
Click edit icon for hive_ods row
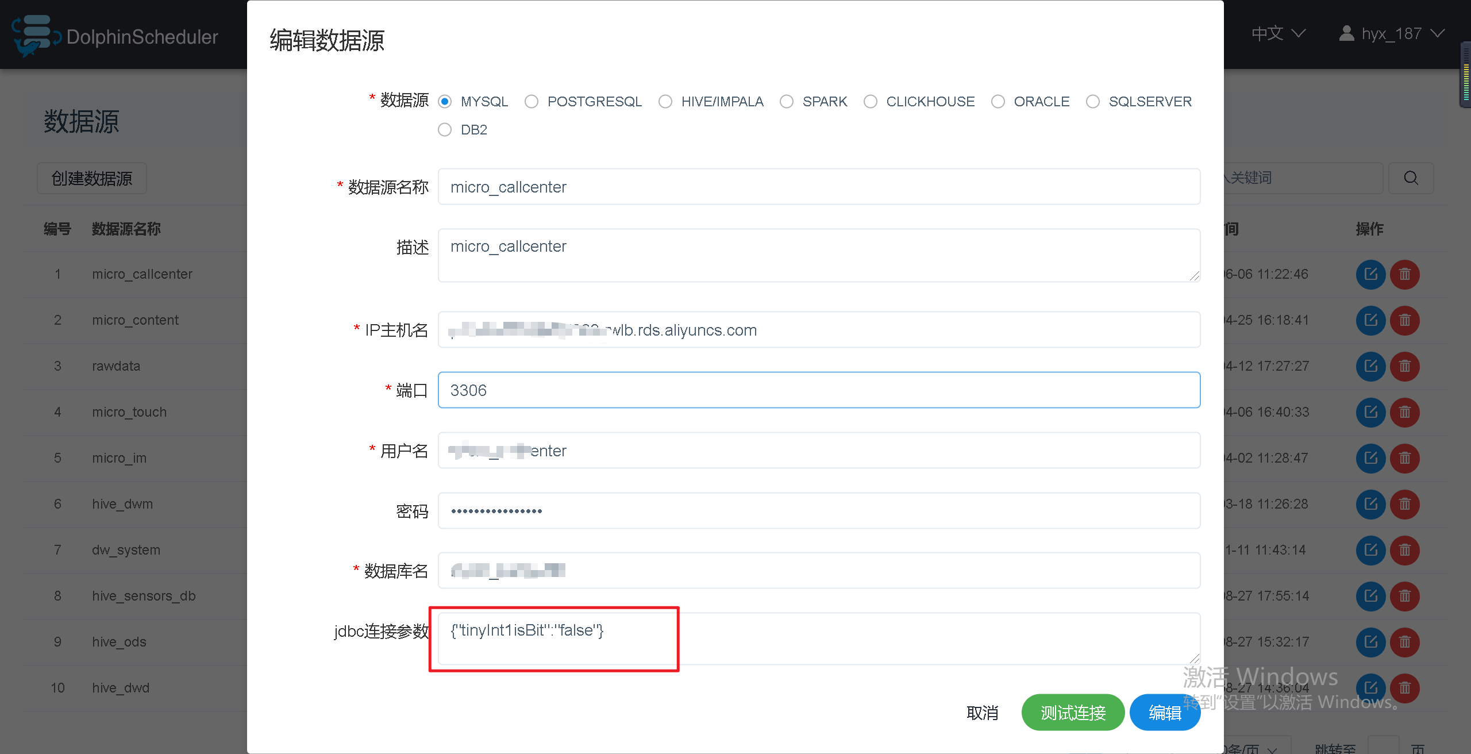(1371, 642)
